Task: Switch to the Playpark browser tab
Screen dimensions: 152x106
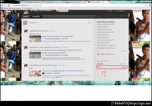Action: 32,2
